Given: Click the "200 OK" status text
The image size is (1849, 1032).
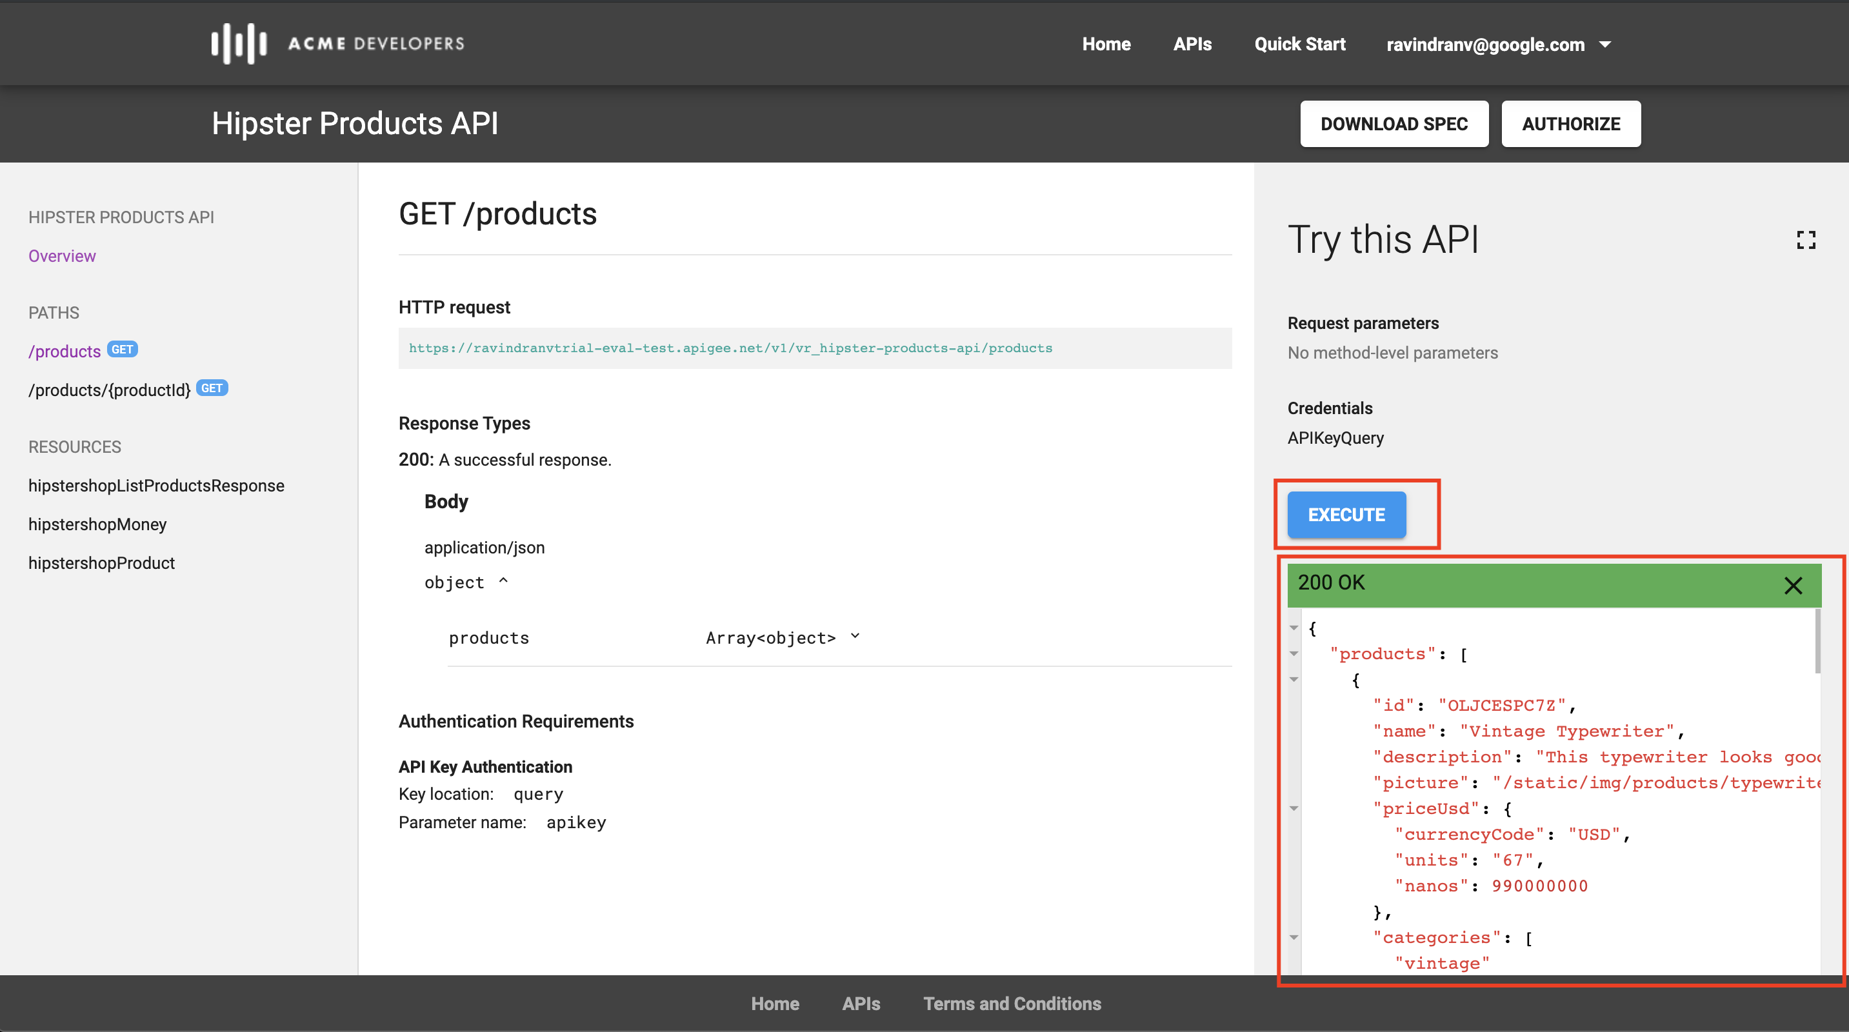Looking at the screenshot, I should 1332,582.
